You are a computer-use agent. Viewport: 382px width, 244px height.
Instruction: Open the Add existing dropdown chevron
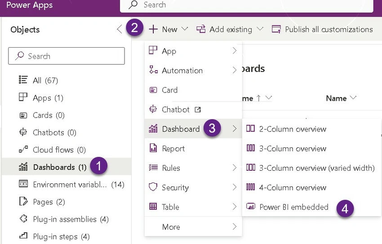(x=260, y=29)
